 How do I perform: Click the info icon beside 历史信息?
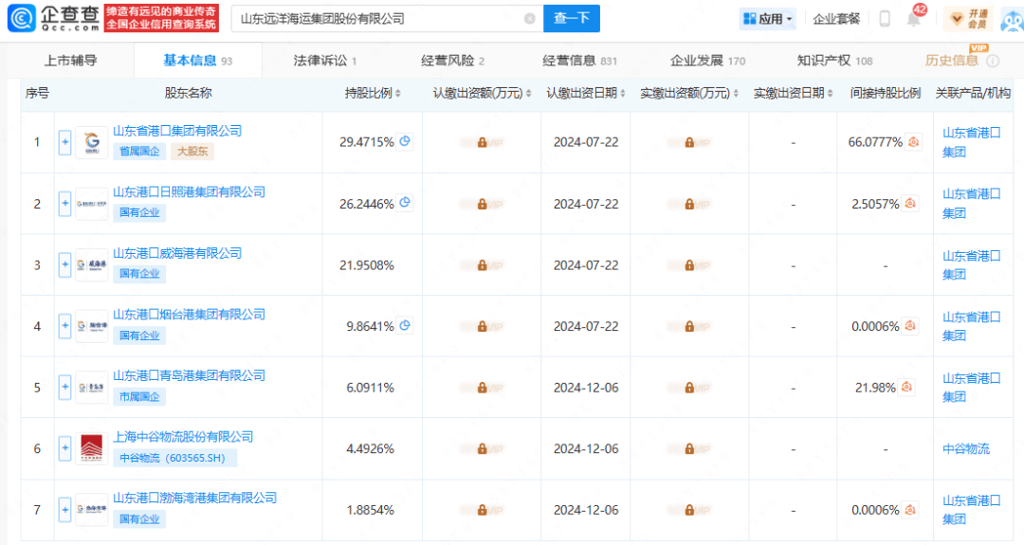(x=993, y=61)
